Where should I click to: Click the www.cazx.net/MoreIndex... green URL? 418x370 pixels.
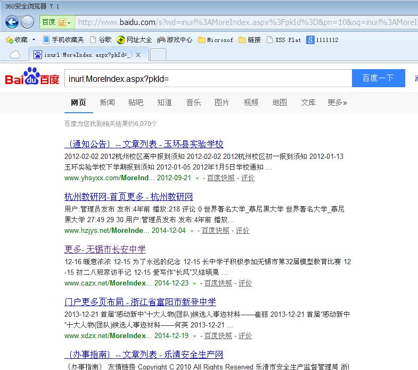pos(108,283)
